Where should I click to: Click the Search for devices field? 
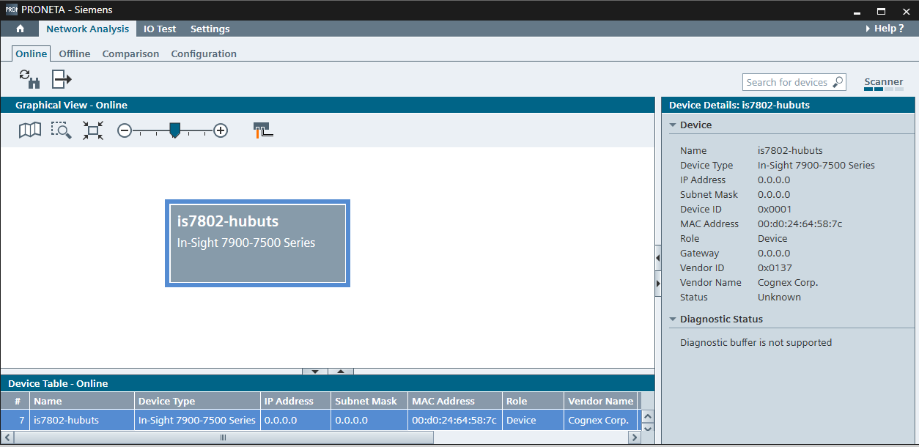coord(788,82)
